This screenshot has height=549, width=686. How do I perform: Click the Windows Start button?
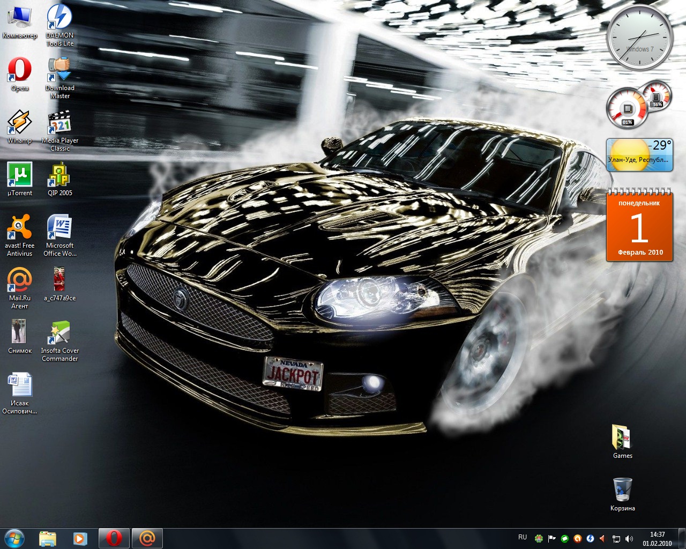14,538
